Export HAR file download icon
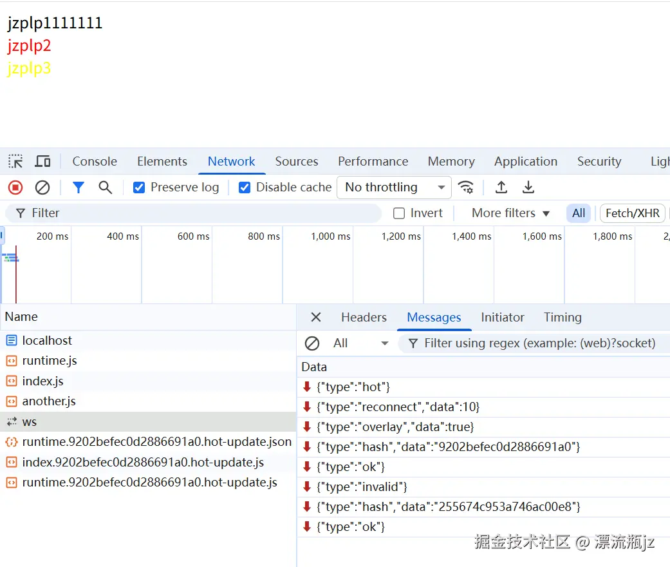The image size is (670, 567). pyautogui.click(x=528, y=187)
